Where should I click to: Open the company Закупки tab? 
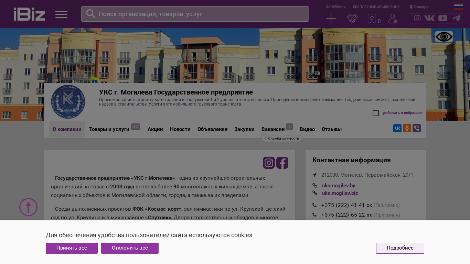244,129
